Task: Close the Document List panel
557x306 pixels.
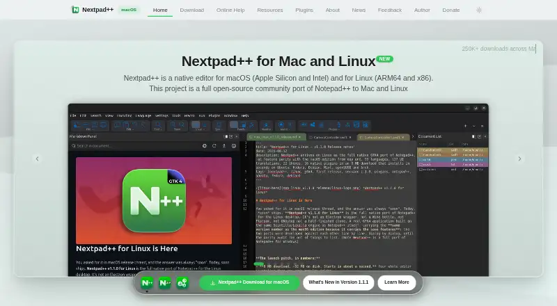Action: tap(485, 136)
